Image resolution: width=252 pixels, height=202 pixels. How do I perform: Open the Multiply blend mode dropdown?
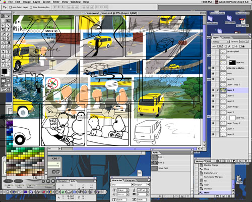220,41
